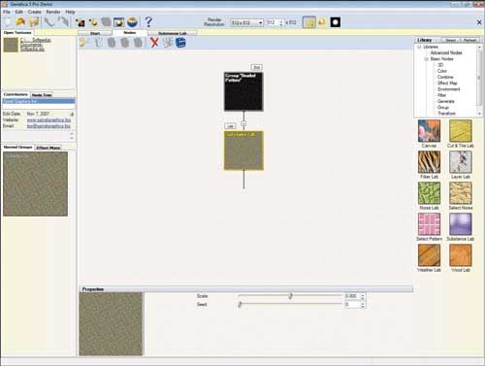Click the resolution width stepper arrows
This screenshot has height=366, width=485.
[281, 22]
